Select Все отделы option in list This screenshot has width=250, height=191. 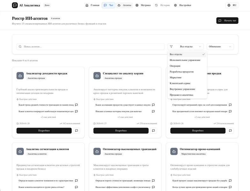click(187, 54)
